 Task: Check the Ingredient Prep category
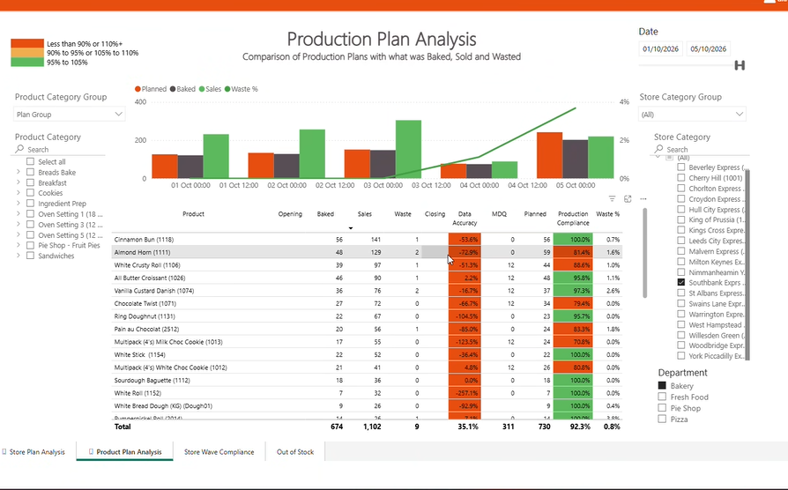click(x=31, y=203)
